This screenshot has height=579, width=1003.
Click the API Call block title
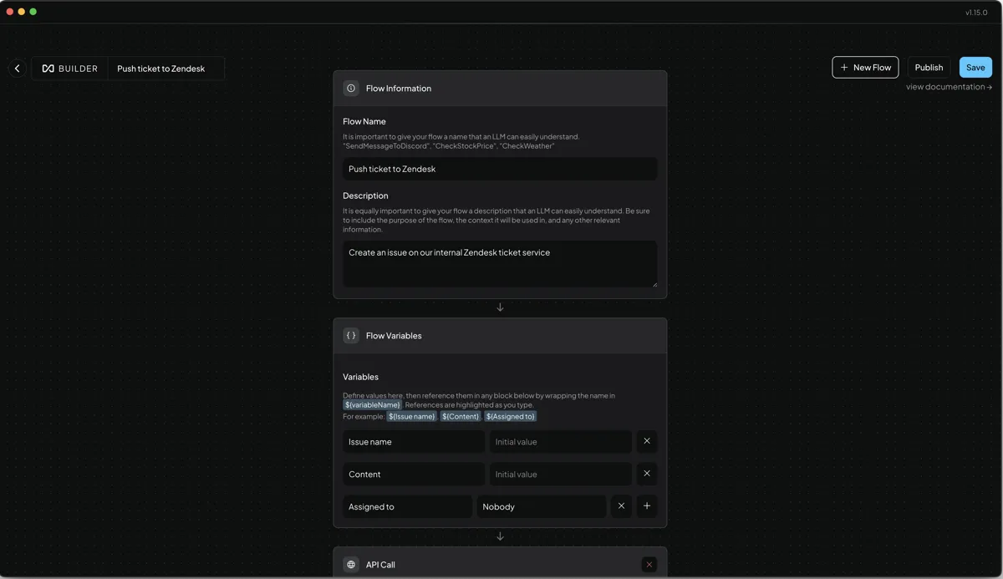(380, 565)
